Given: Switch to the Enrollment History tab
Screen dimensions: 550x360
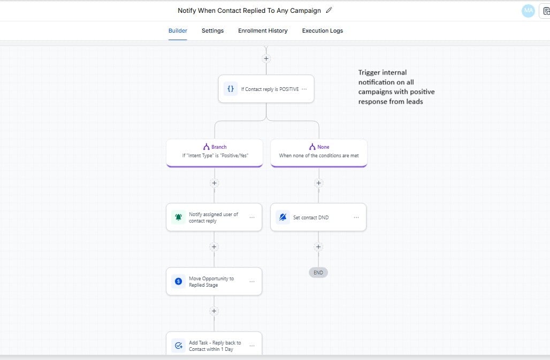Looking at the screenshot, I should [x=263, y=30].
